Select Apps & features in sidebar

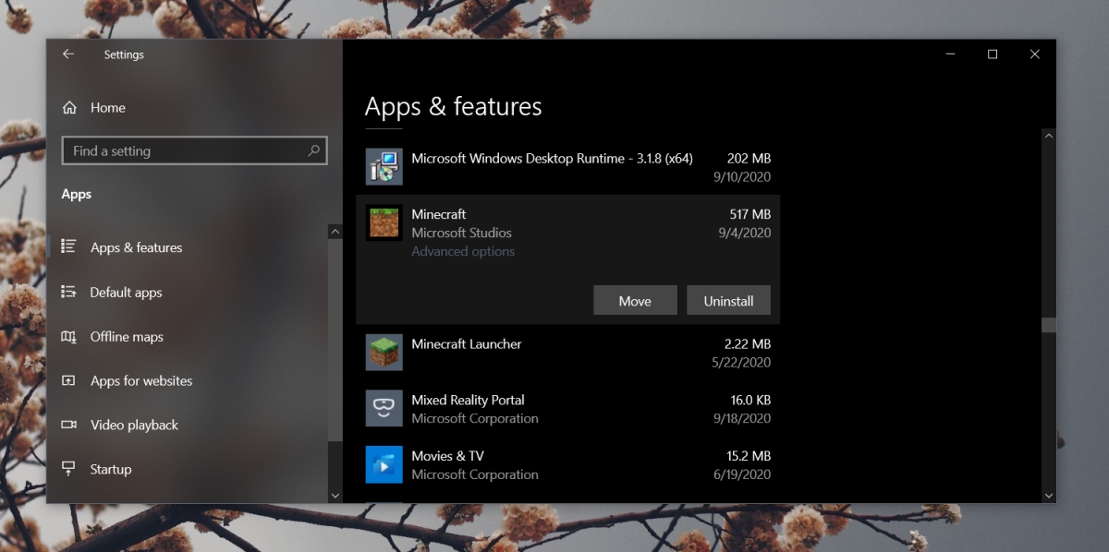(137, 247)
